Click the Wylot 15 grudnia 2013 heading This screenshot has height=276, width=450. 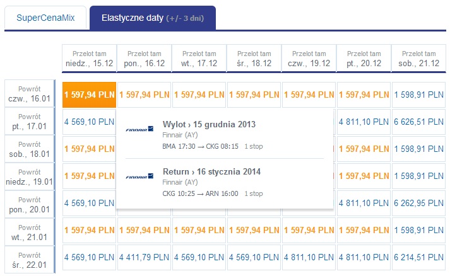click(x=209, y=124)
